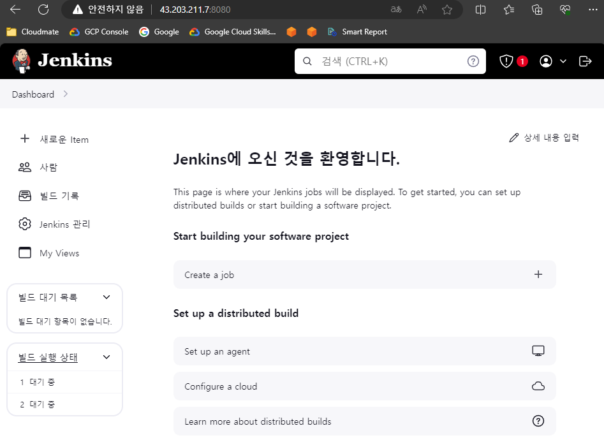Click Configure a cloud
Screen dimensions: 604x447
click(364, 386)
